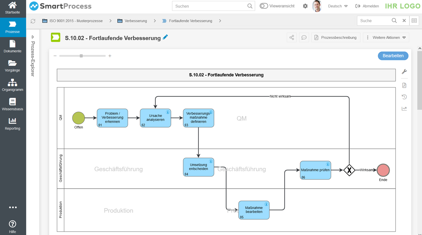Toggle the list view icon beside search
Screen dimensions: 422x235
tap(414, 20)
